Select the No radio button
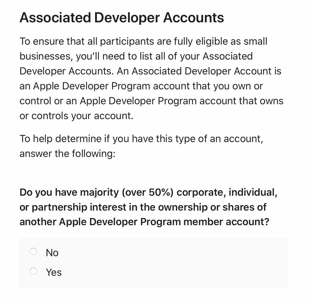 click(x=33, y=251)
